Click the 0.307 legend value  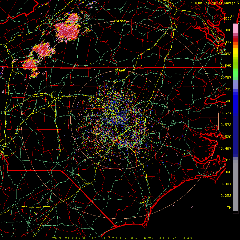pos(226,184)
